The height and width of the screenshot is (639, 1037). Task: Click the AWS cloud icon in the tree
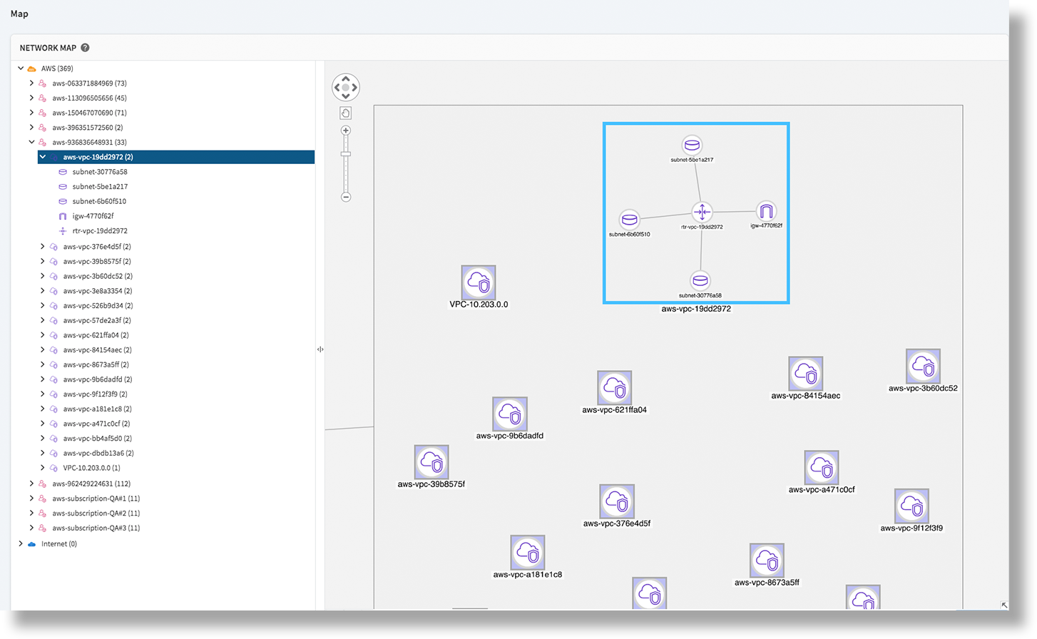click(31, 68)
